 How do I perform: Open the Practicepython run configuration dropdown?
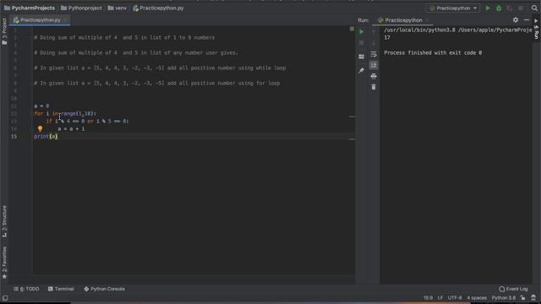pyautogui.click(x=453, y=8)
